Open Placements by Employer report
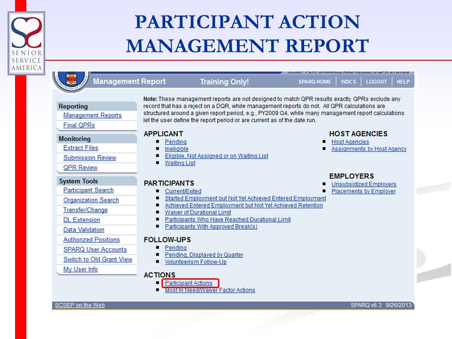 point(363,191)
